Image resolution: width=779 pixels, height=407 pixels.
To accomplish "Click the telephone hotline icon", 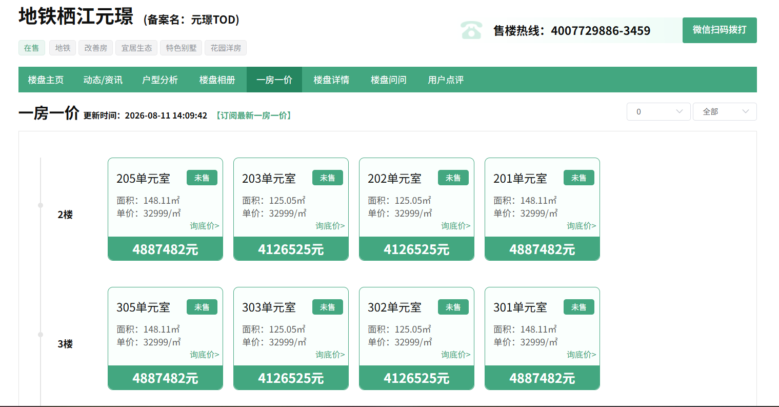I will click(471, 30).
